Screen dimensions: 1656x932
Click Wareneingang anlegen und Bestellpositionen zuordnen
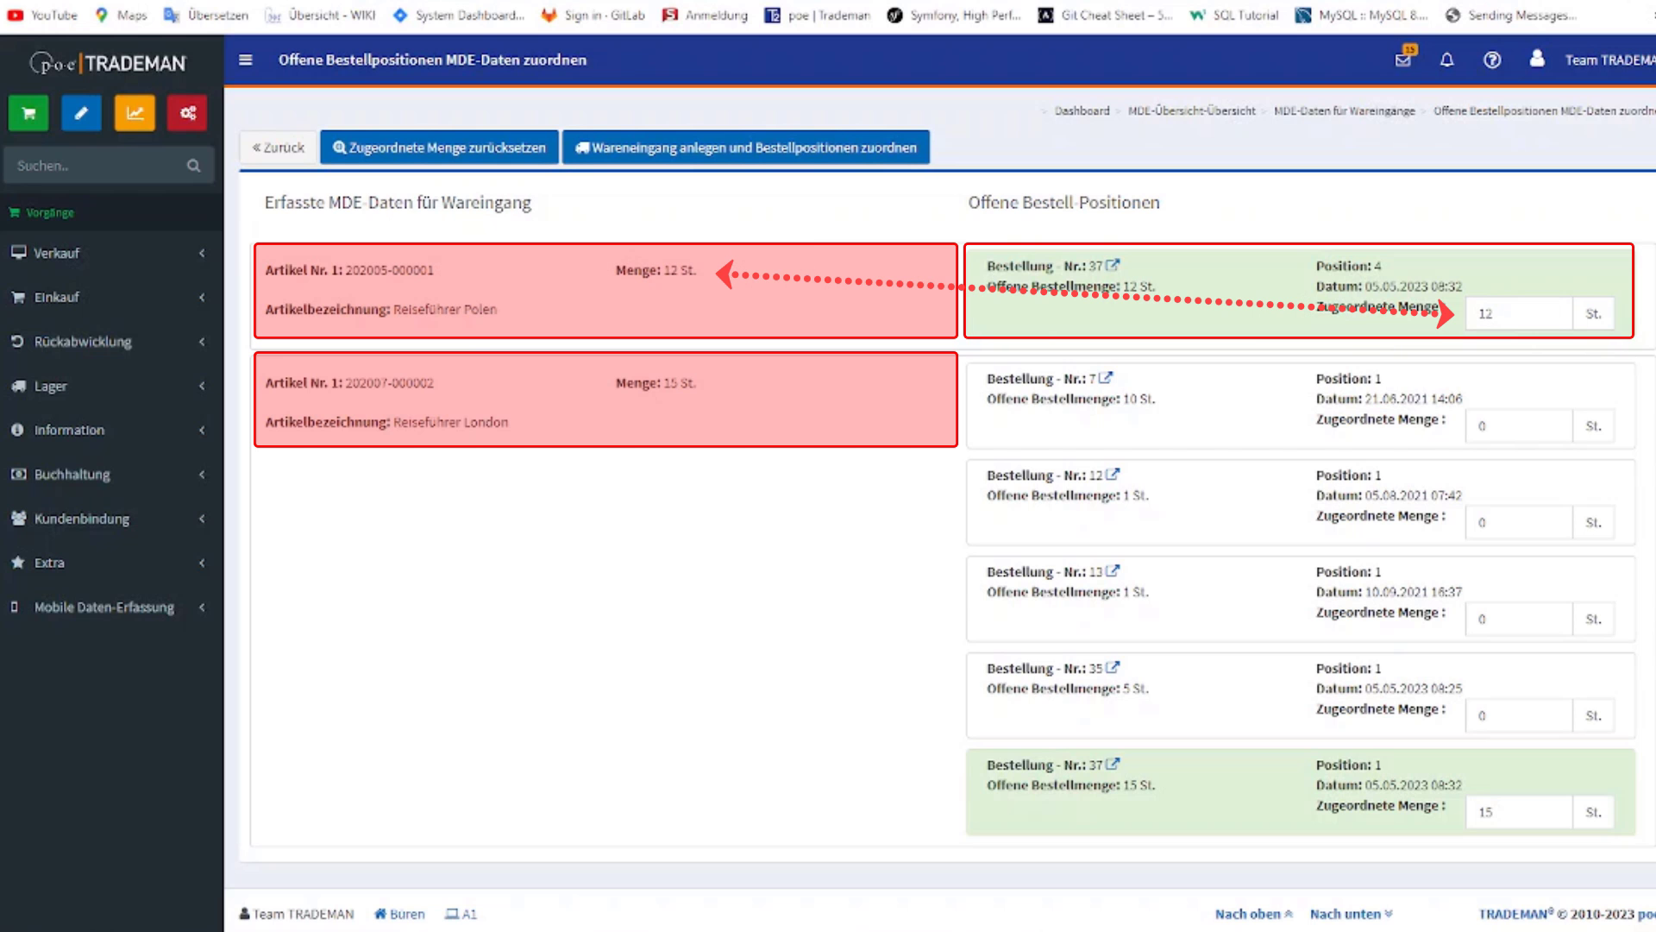[x=745, y=148]
